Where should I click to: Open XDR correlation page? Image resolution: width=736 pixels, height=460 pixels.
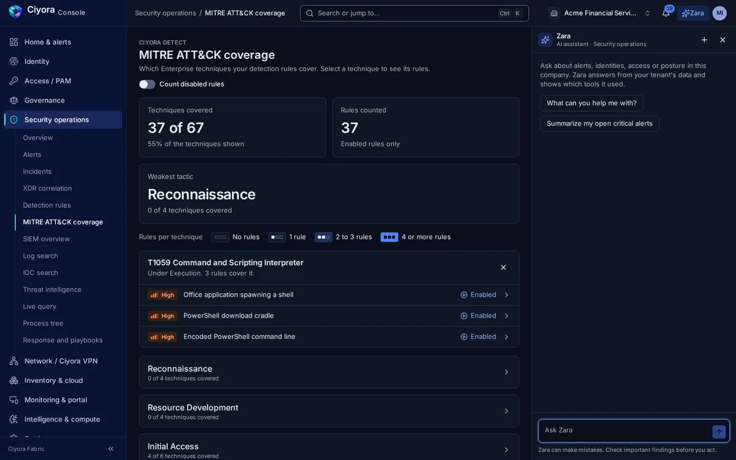click(47, 188)
